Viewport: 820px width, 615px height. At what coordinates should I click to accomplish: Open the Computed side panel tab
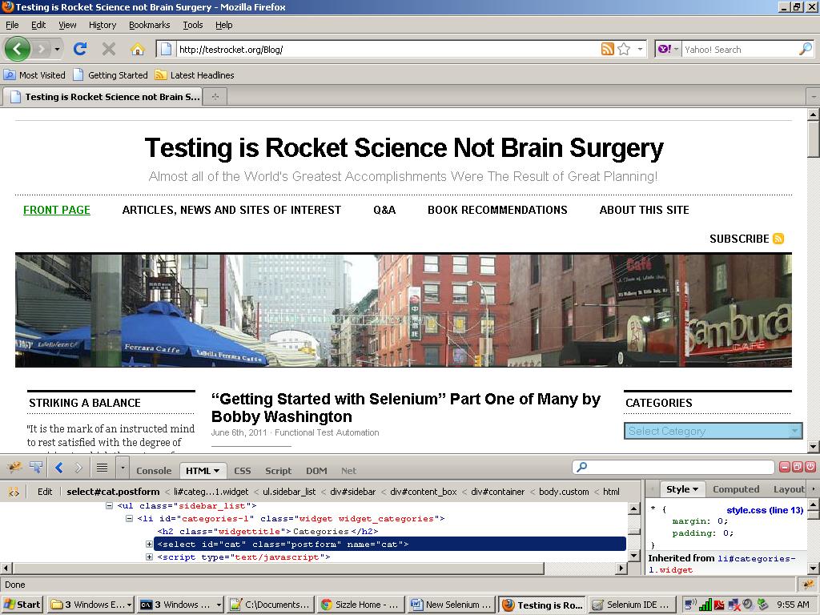(x=736, y=489)
